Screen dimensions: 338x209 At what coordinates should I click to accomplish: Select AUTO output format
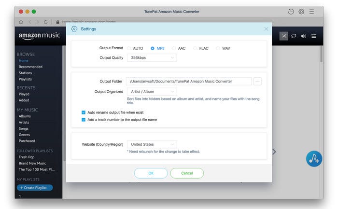129,48
